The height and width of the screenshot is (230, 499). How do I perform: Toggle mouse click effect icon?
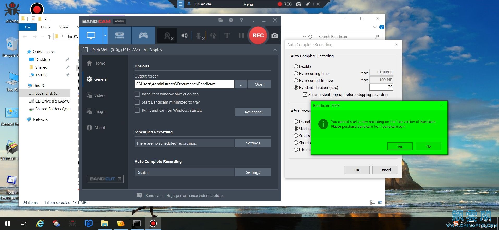point(213,36)
